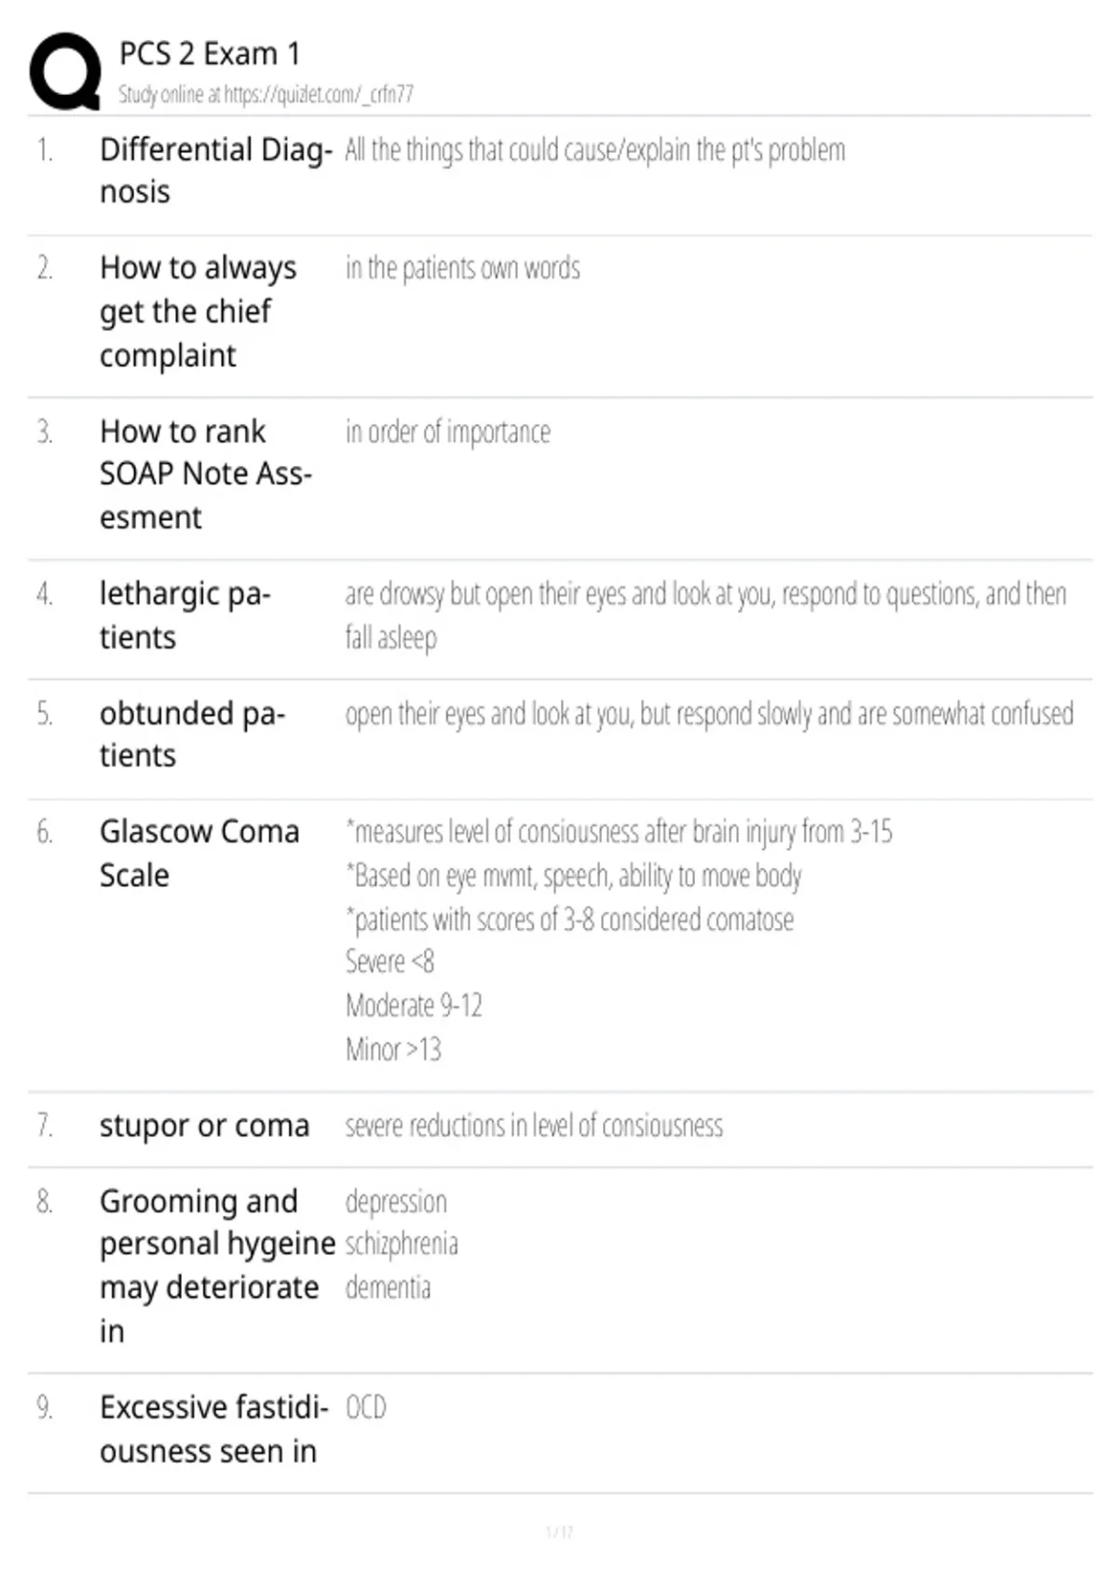This screenshot has width=1118, height=1584.
Task: Click the 'OCD' definition
Action: pos(366,1407)
